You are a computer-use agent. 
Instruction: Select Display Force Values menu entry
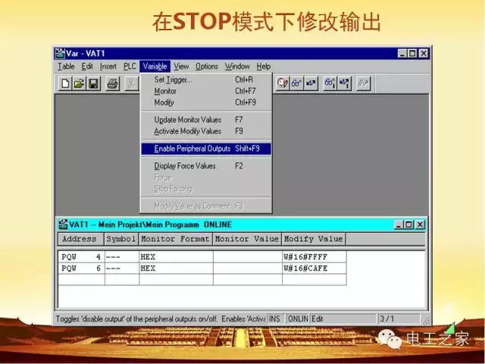(x=185, y=166)
